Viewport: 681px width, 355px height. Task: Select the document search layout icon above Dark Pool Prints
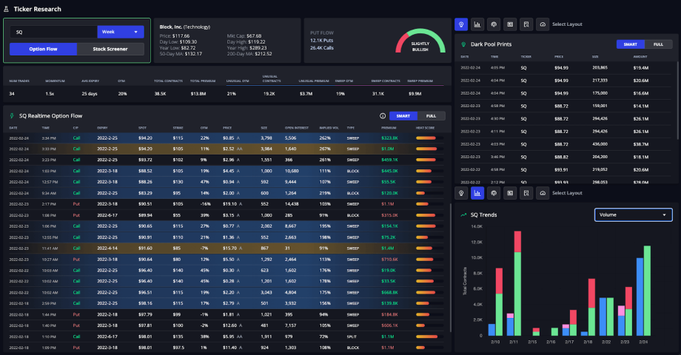(526, 24)
